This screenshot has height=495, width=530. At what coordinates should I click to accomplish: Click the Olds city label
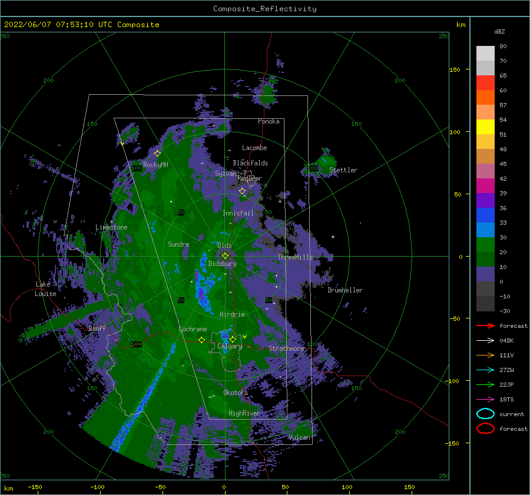tap(224, 245)
